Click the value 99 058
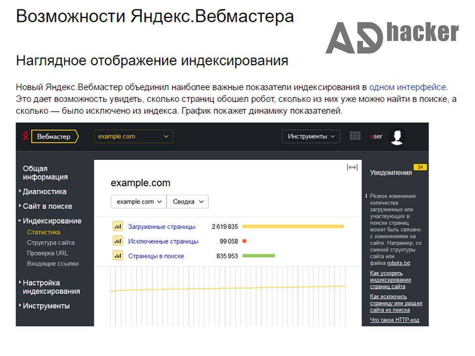 click(x=229, y=241)
